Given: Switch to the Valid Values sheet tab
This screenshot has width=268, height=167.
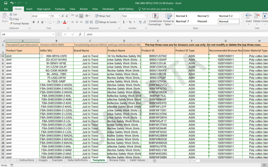Looking at the screenshot, I should (137, 160).
